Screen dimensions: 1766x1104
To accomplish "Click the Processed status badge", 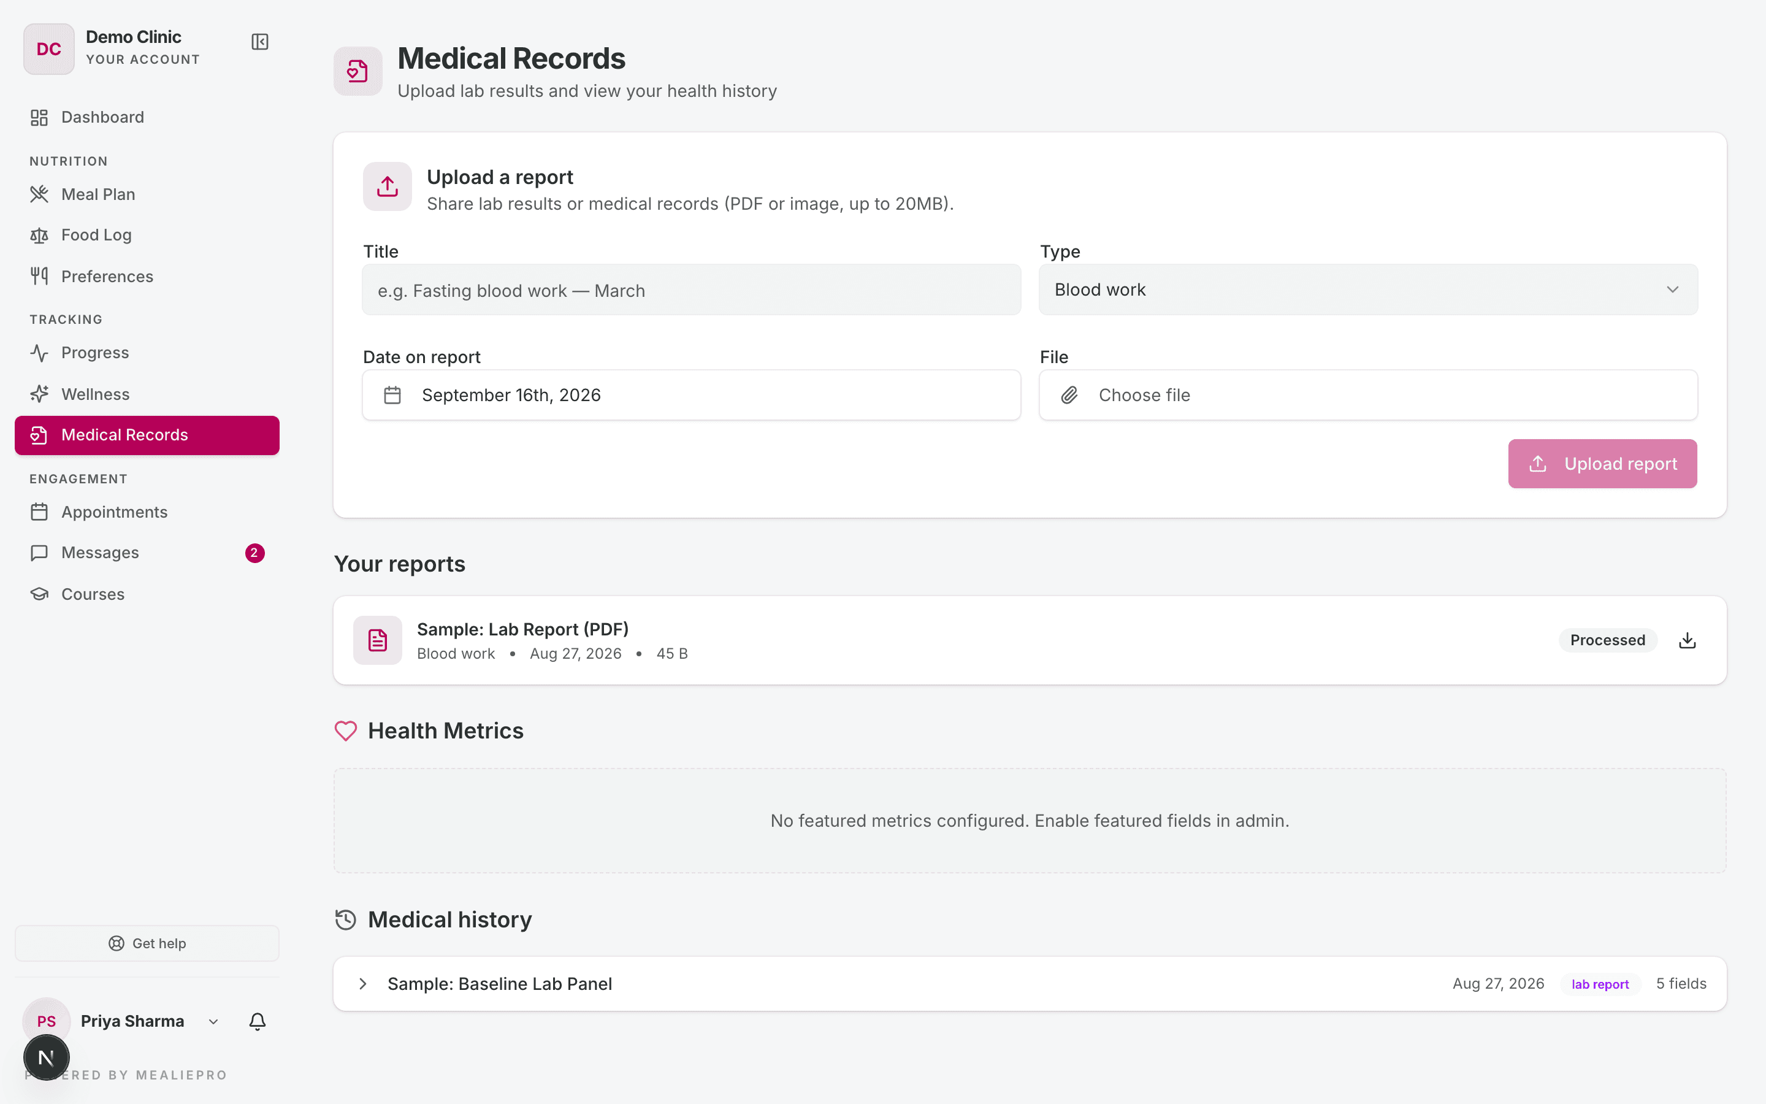I will 1608,640.
